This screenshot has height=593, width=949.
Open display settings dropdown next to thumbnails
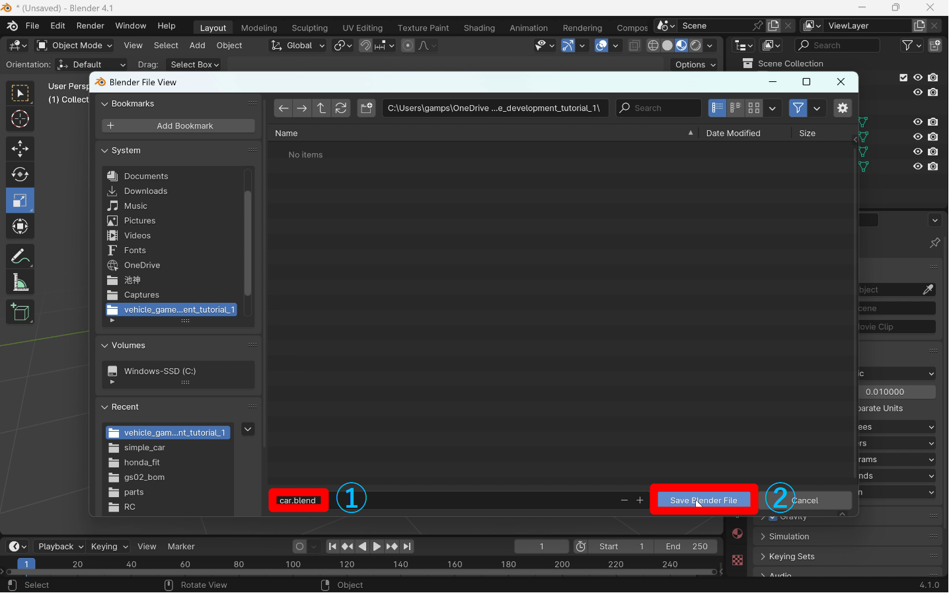(x=773, y=108)
